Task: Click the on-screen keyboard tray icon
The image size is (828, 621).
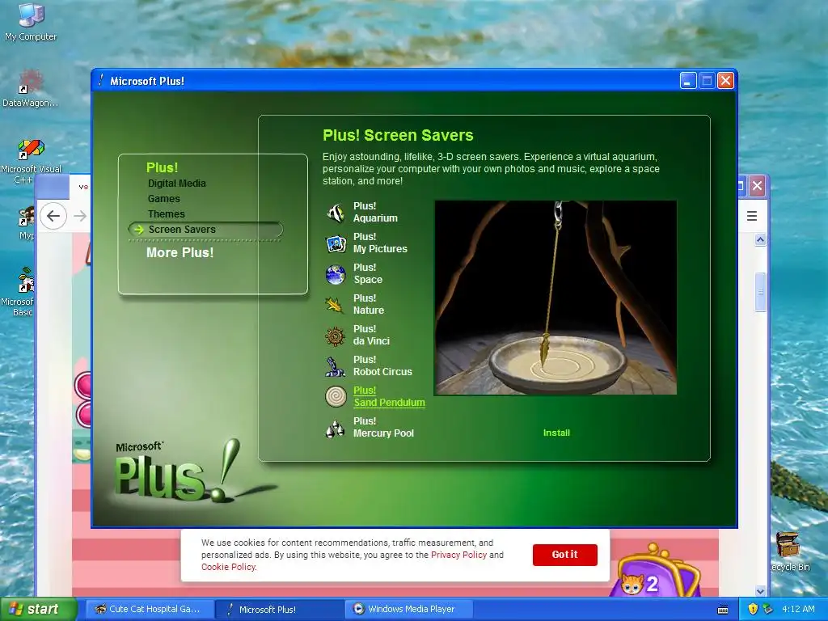Action: (x=723, y=610)
